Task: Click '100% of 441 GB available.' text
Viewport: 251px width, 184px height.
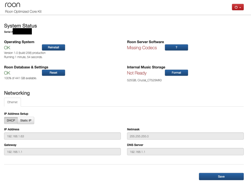Action: 21,78
